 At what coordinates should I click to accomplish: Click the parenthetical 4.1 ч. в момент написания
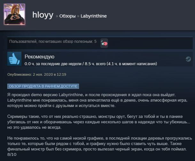pyautogui.click(x=132, y=64)
